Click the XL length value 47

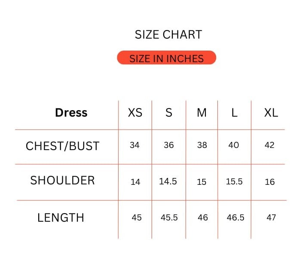[x=271, y=218]
